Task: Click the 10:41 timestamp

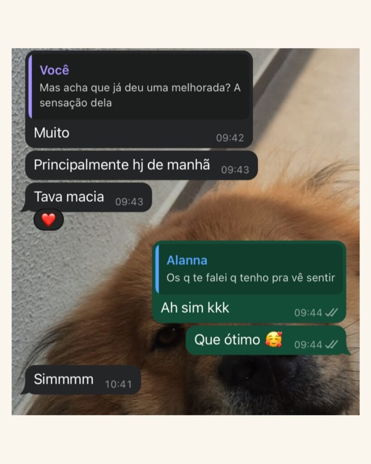Action: coord(118,384)
